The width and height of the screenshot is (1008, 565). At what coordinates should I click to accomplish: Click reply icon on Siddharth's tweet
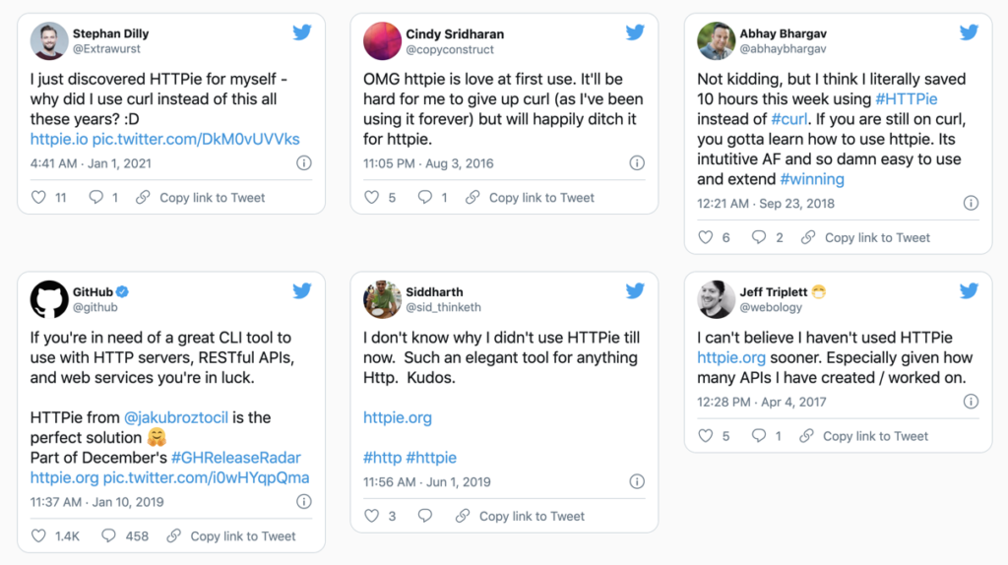pos(425,516)
